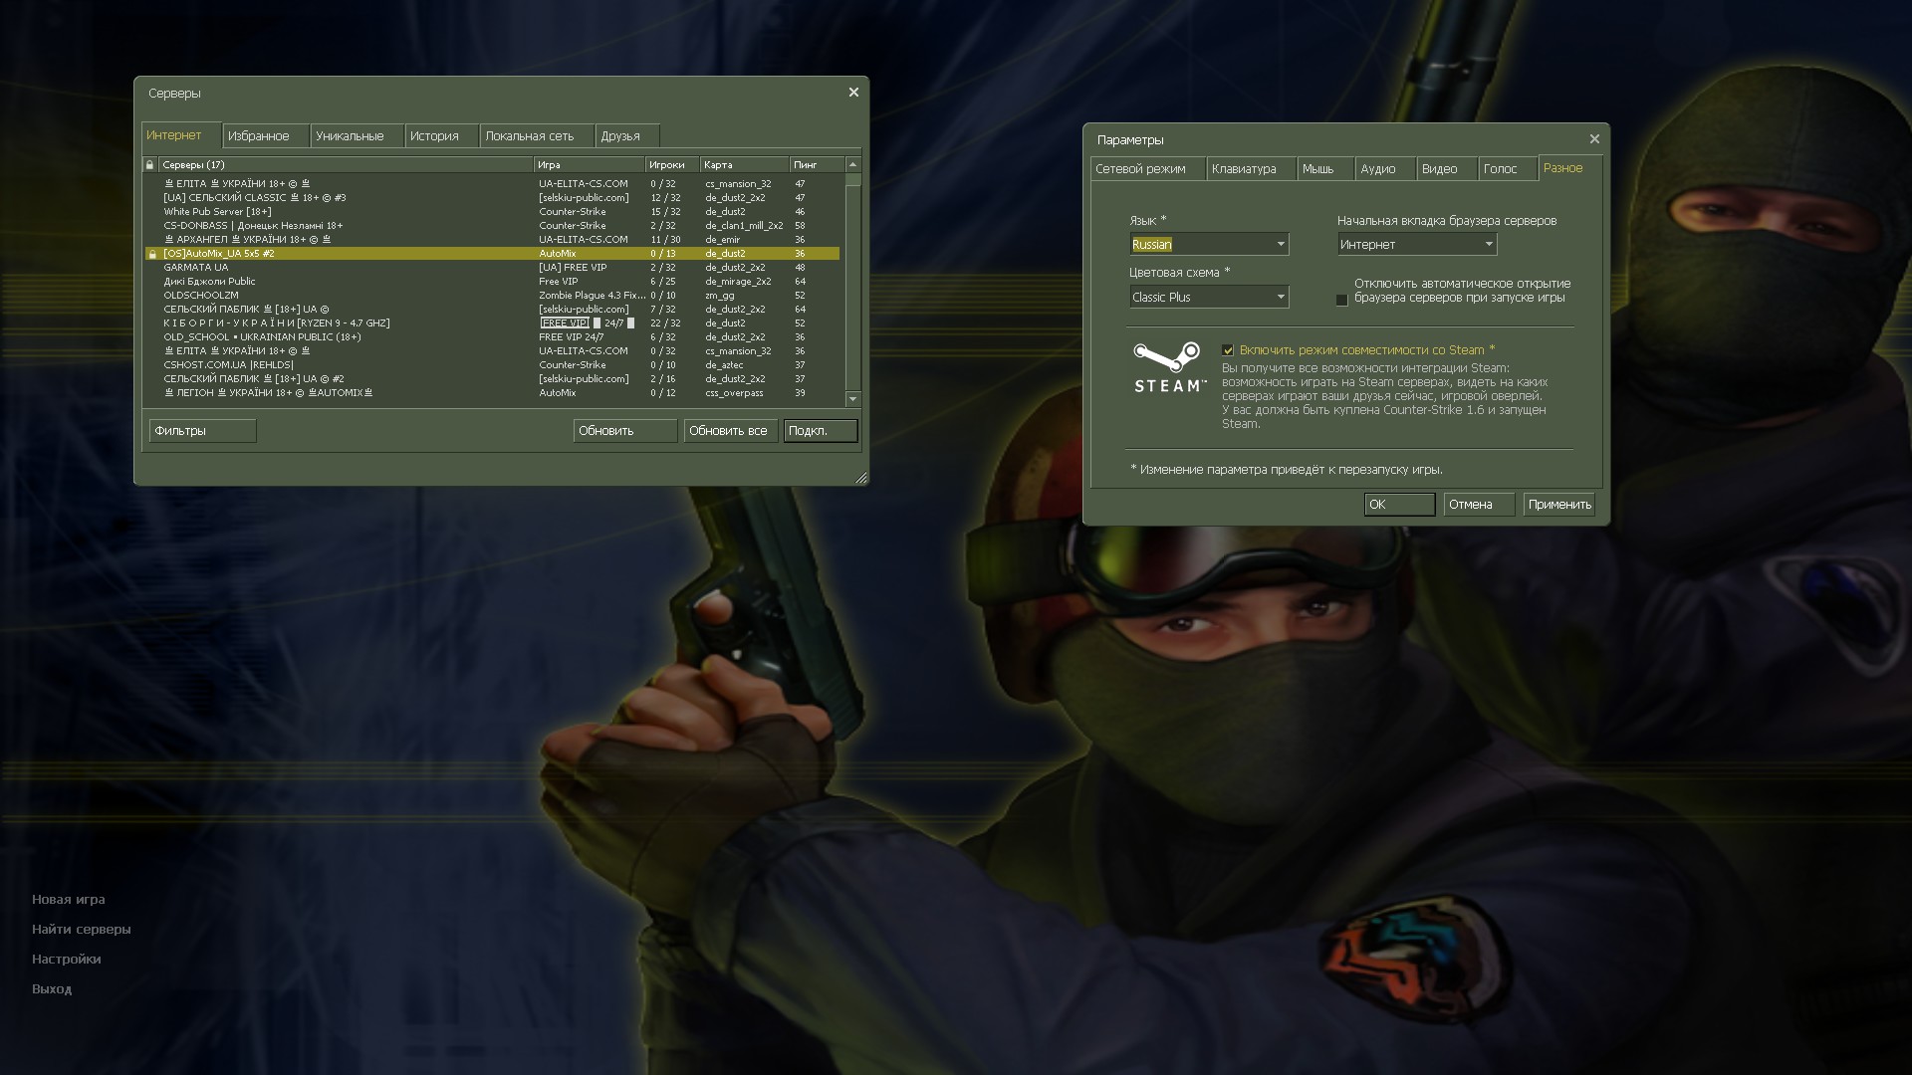1912x1075 pixels.
Task: Select the К І Б О Р Г И - У К Р А Ї Н И [RYZEN 9 - 4.7 GHZ] server
Action: (492, 322)
